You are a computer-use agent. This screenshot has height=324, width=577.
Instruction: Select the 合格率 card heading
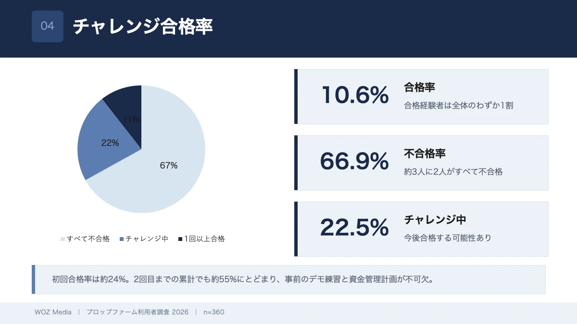(x=419, y=87)
